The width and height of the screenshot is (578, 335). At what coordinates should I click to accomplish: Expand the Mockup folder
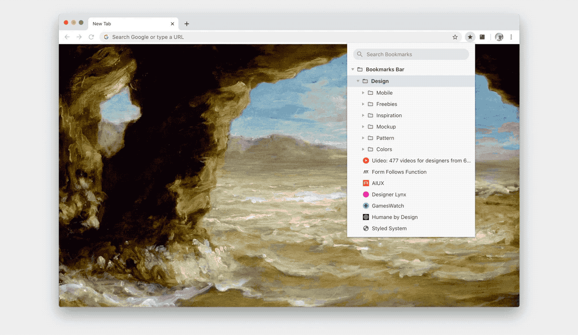363,127
